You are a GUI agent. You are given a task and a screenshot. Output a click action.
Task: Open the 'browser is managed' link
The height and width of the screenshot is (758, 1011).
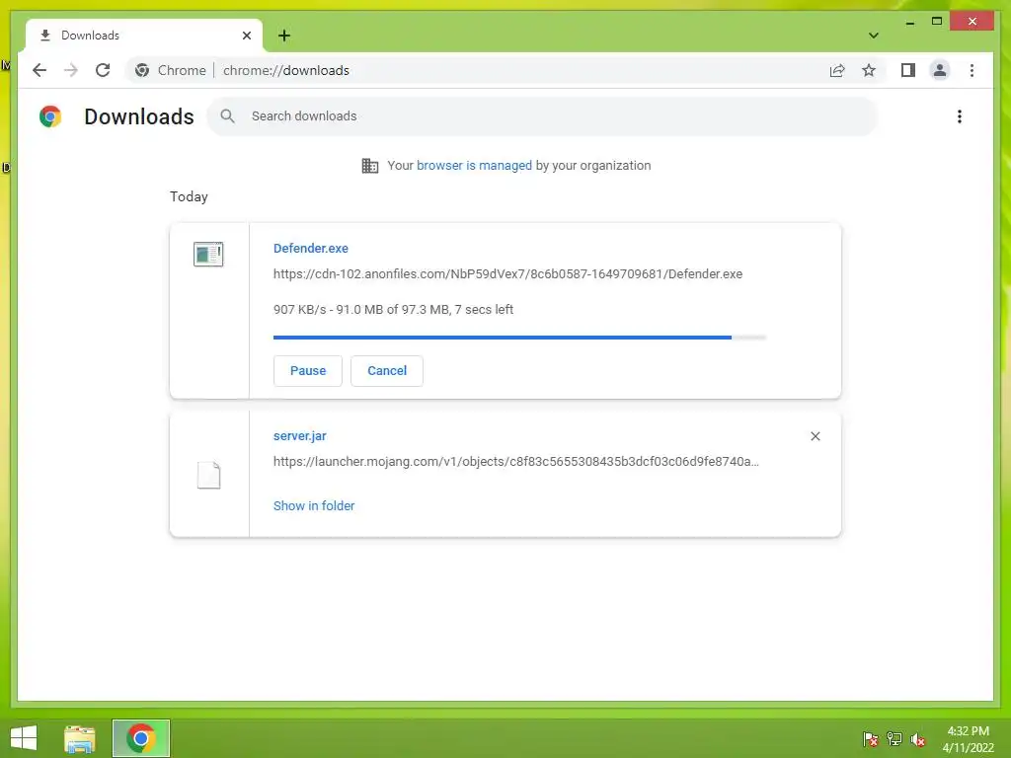point(474,166)
